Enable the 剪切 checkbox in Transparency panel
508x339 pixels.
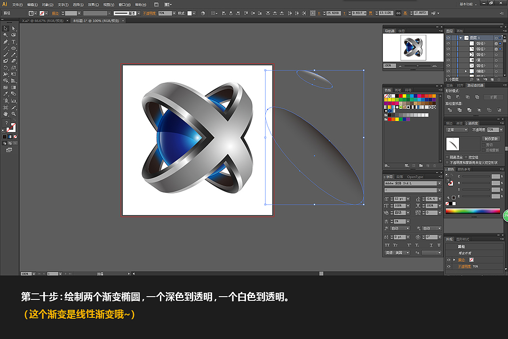coord(484,145)
